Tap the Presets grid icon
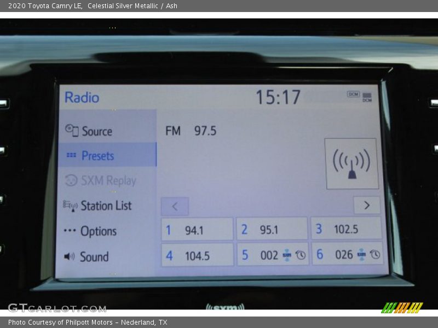This screenshot has height=328, width=438. pos(71,156)
